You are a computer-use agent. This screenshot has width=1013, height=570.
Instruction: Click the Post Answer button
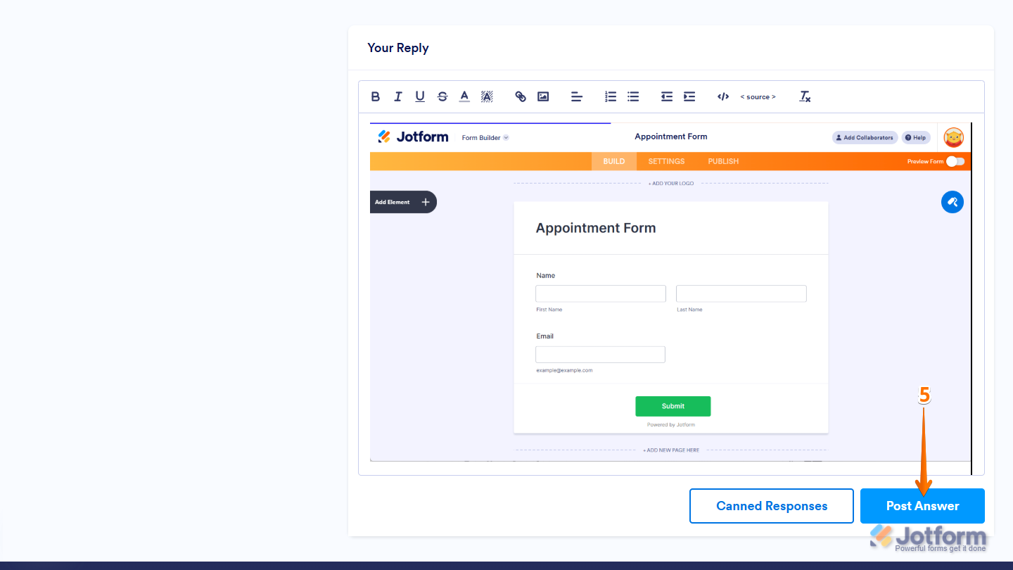(x=922, y=506)
